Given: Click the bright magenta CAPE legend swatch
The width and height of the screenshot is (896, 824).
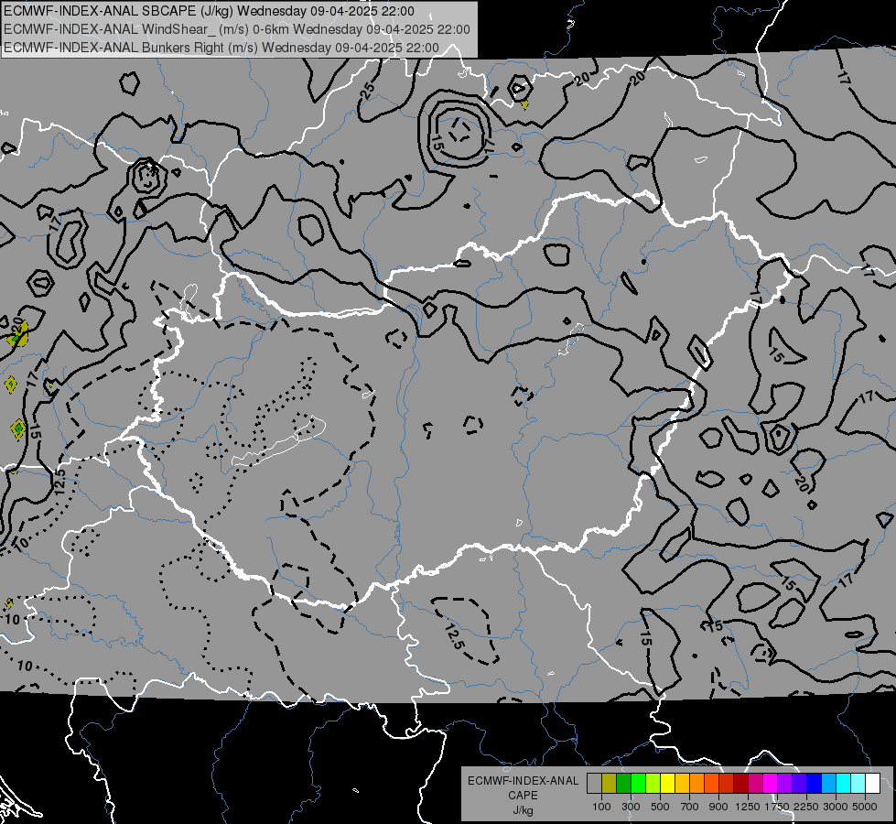Looking at the screenshot, I should [x=771, y=784].
